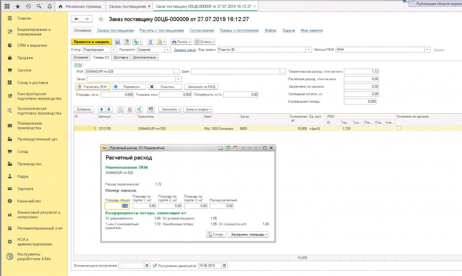This screenshot has width=462, height=276.
Task: Click Перенести button
Action: [129, 87]
